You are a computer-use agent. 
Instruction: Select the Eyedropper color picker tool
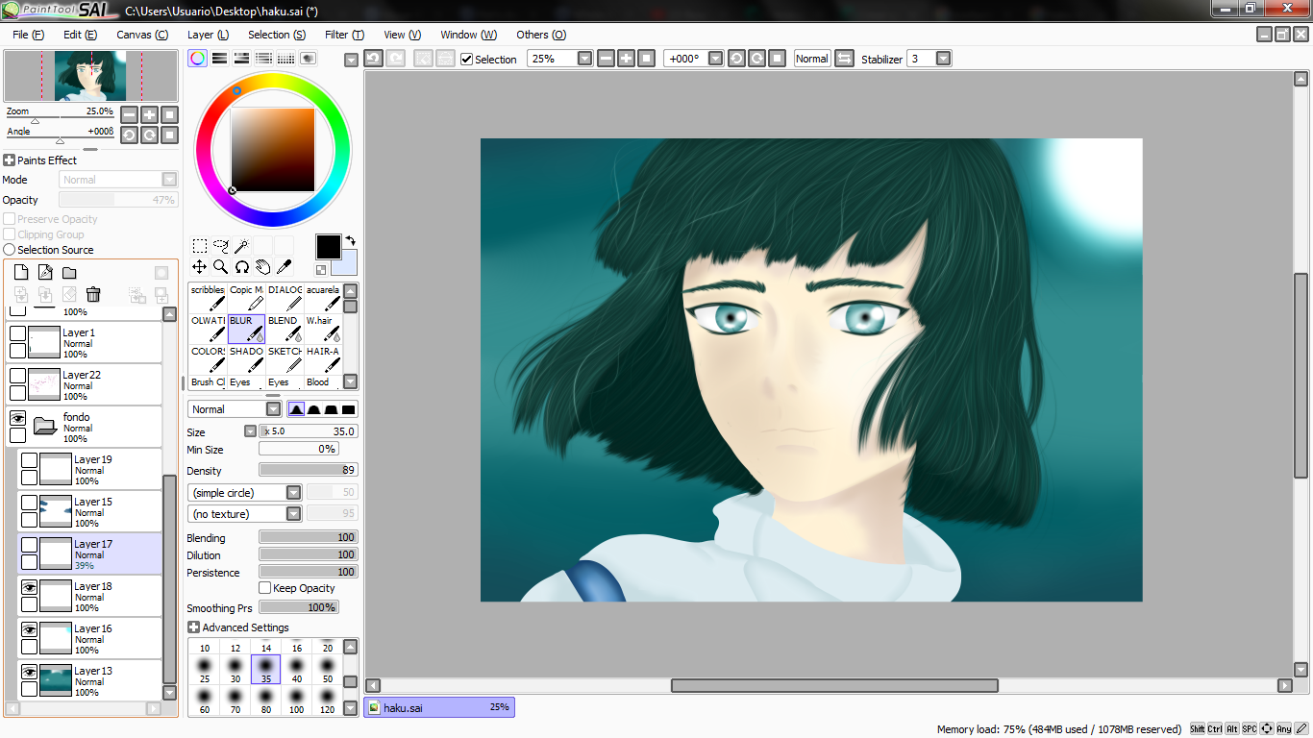click(x=284, y=267)
